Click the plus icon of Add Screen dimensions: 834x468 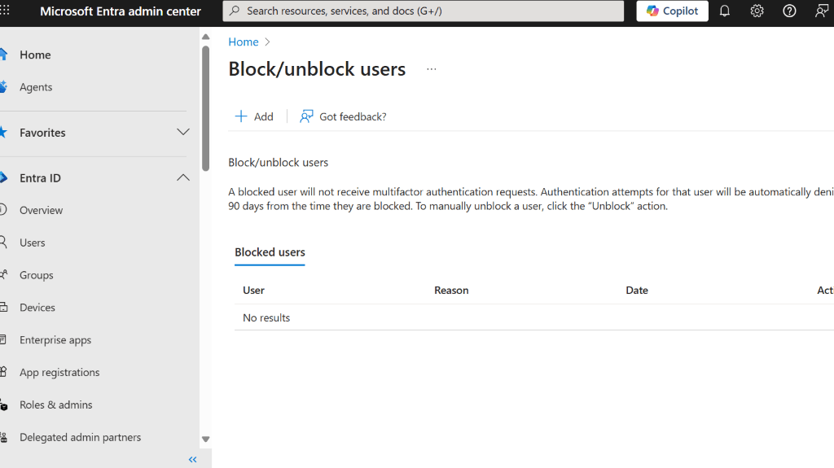[241, 116]
